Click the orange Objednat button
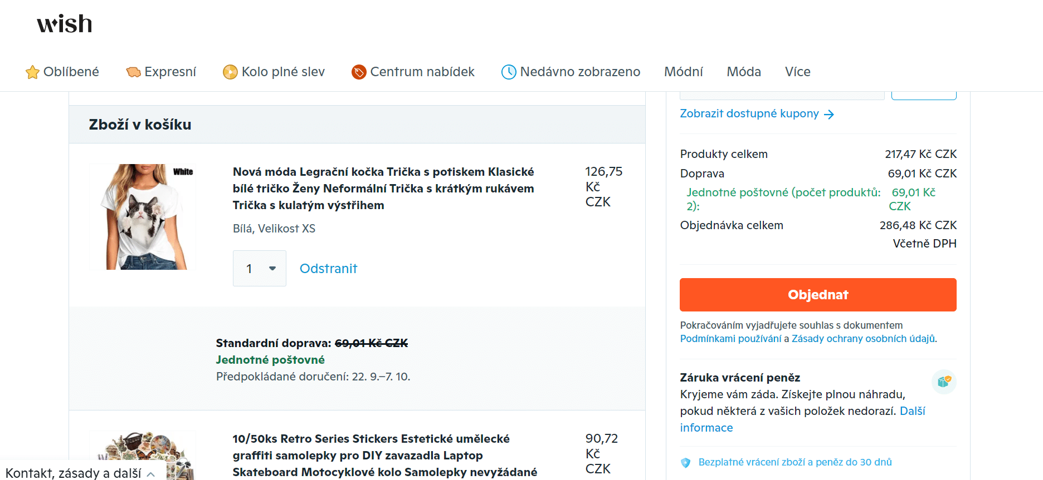1043x480 pixels. [x=818, y=295]
